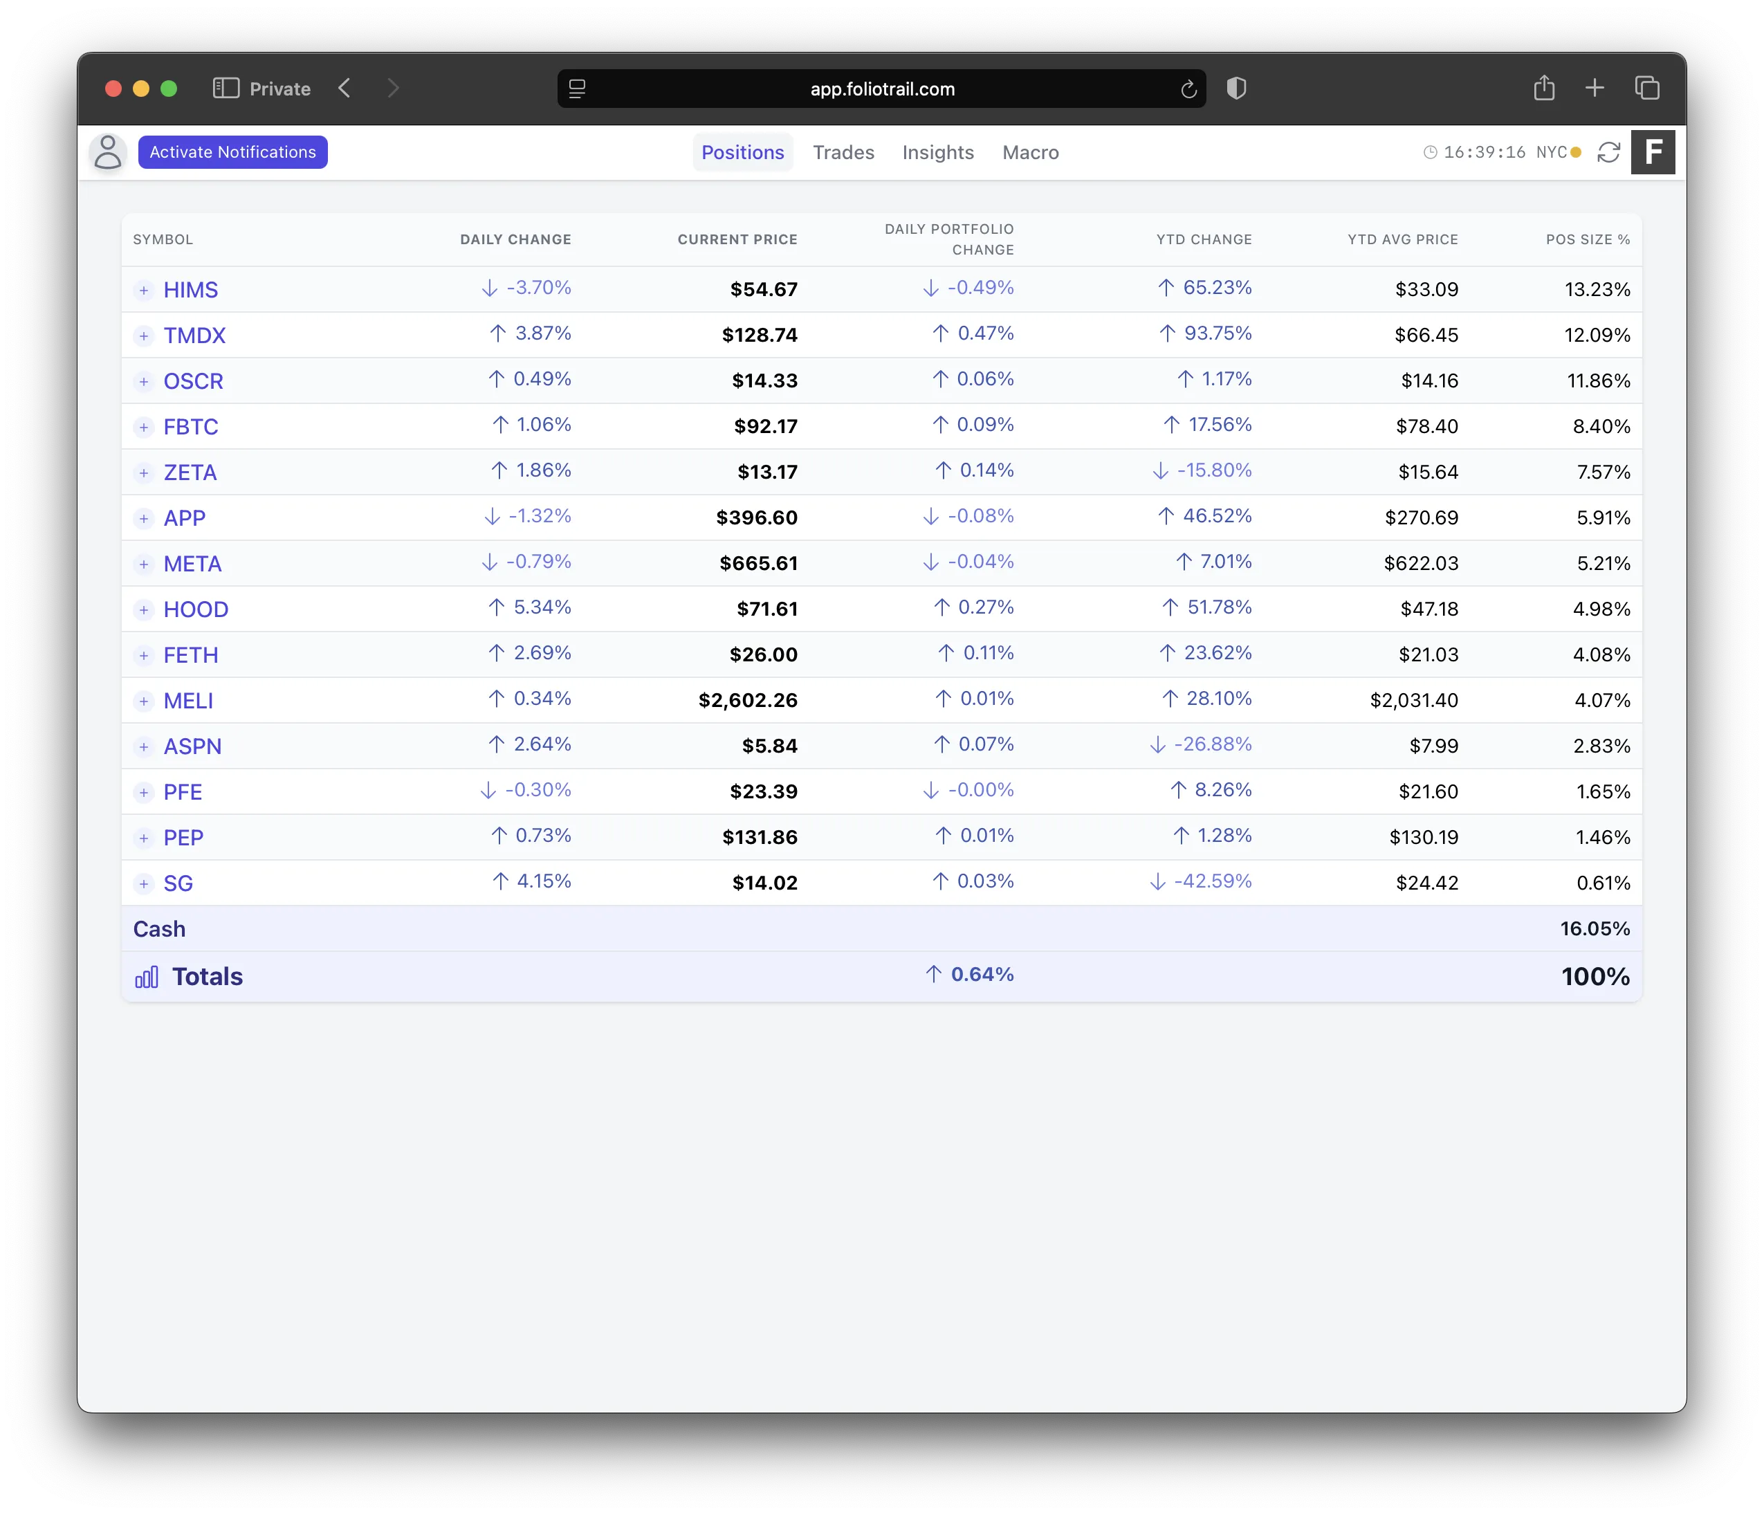Reload the page from the address bar
1764x1515 pixels.
1188,89
